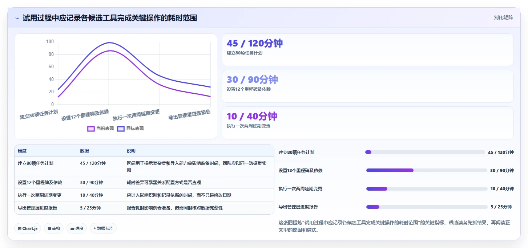Click the summary paragraph starting 这张图提炼
The image size is (528, 248).
click(394, 226)
